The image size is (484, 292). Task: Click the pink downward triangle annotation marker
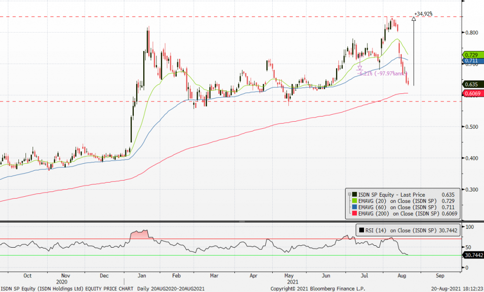point(360,68)
